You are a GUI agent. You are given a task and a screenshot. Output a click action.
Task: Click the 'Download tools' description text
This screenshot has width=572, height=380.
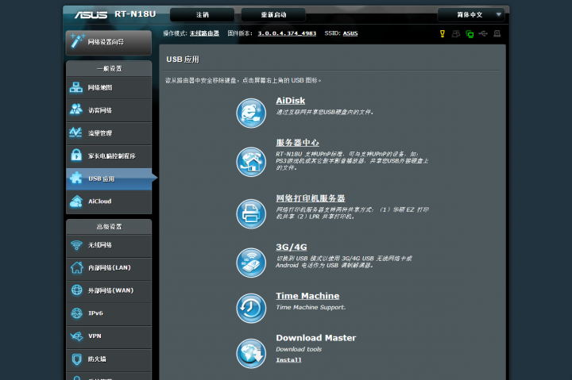(x=299, y=349)
